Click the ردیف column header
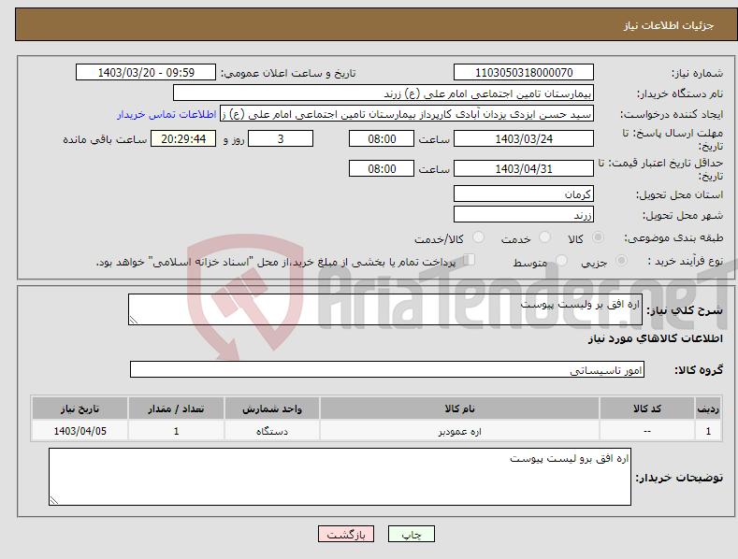 (x=708, y=408)
